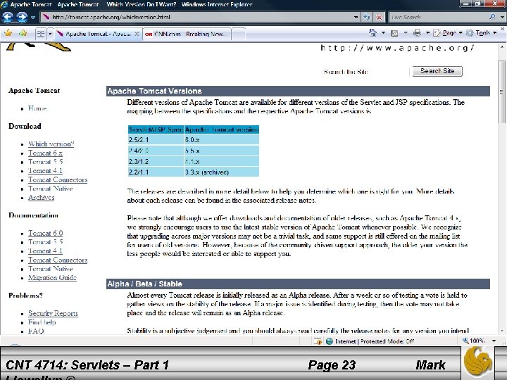This screenshot has width=507, height=380.
Task: Switch to the CNN.com Breaking News tab
Action: (187, 34)
